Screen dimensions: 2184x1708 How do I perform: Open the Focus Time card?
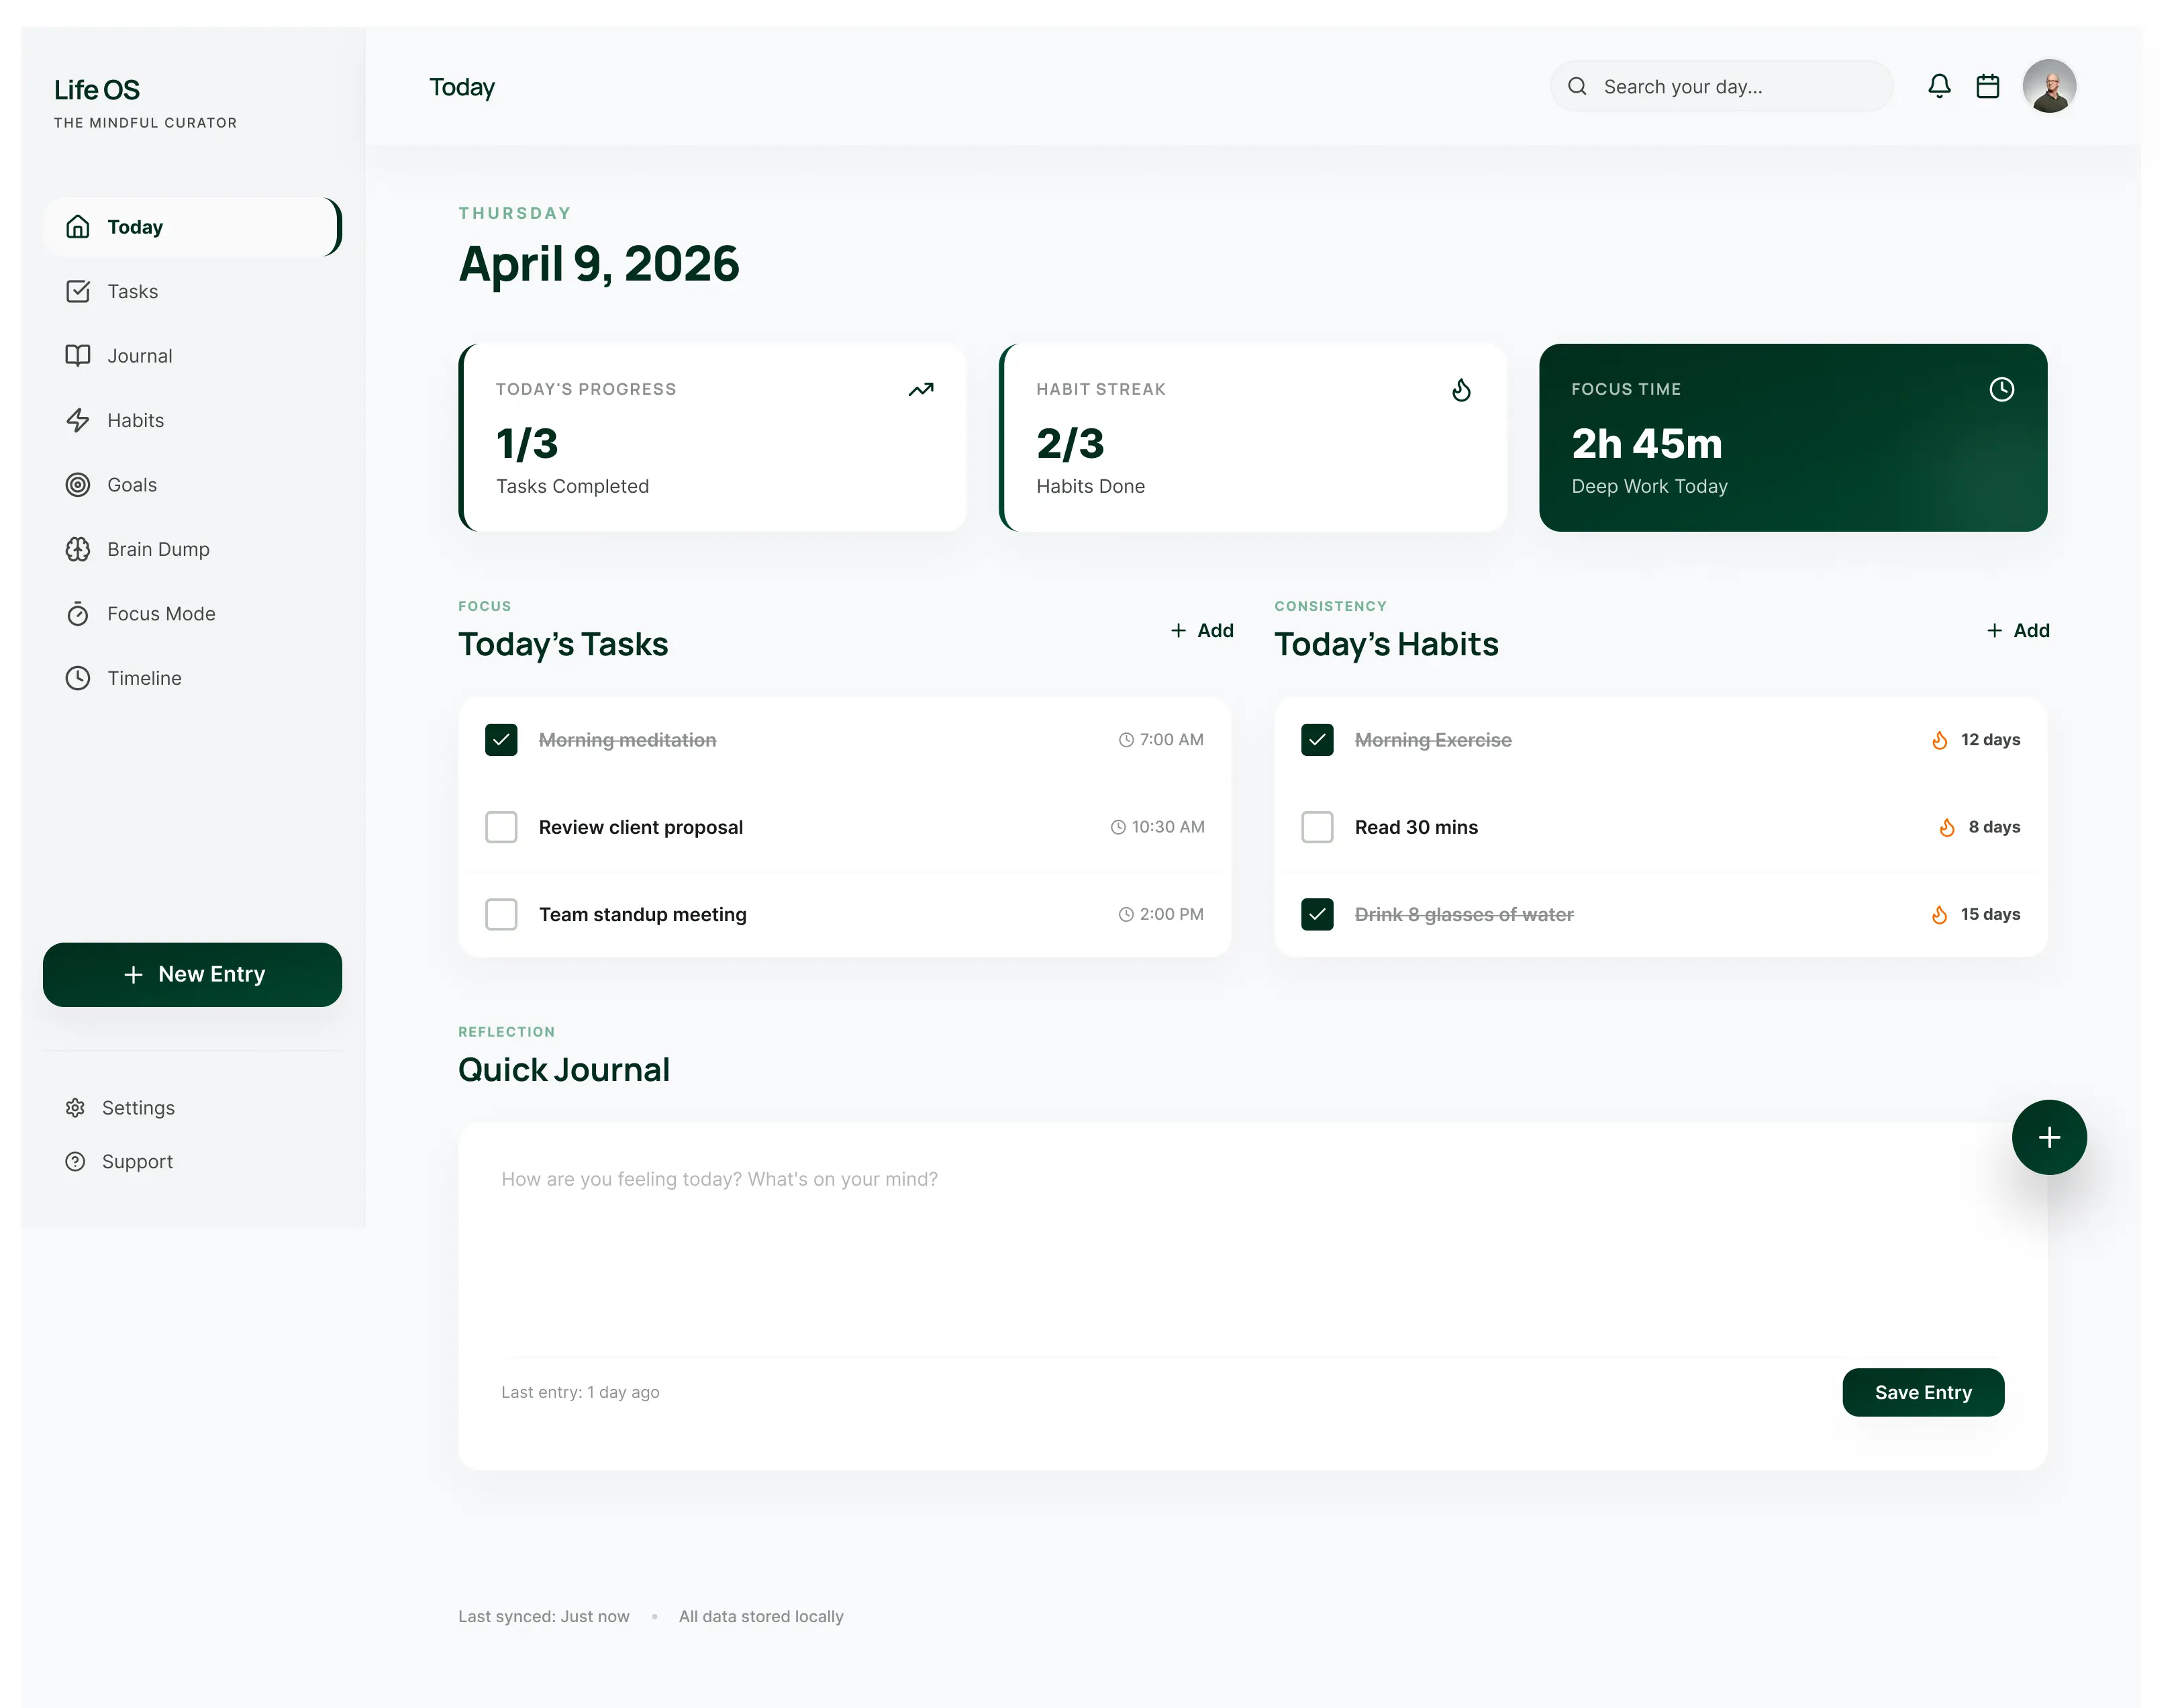1793,437
